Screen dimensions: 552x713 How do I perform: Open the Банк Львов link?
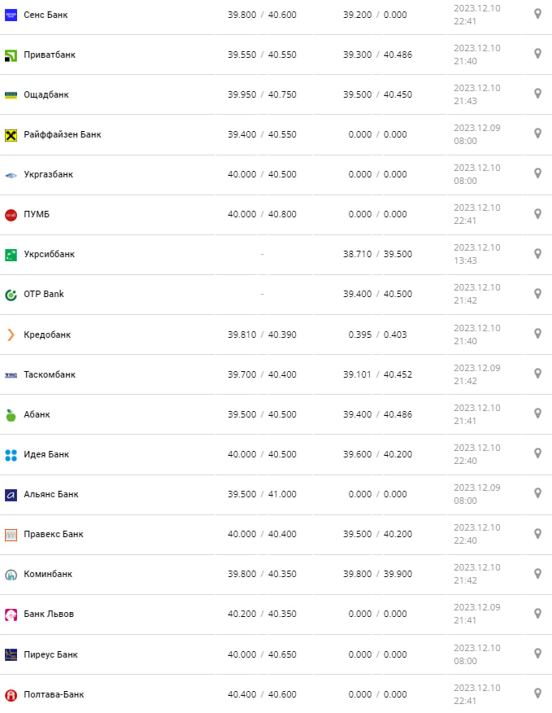point(49,614)
